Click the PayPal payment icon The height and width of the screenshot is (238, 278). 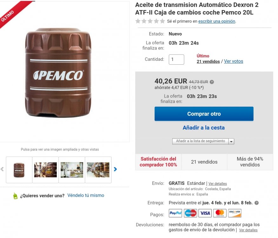(x=175, y=213)
